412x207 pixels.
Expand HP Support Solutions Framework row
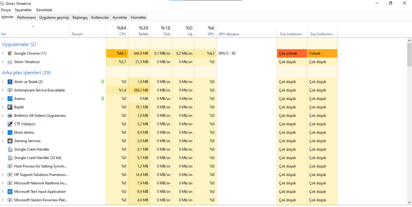3,175
